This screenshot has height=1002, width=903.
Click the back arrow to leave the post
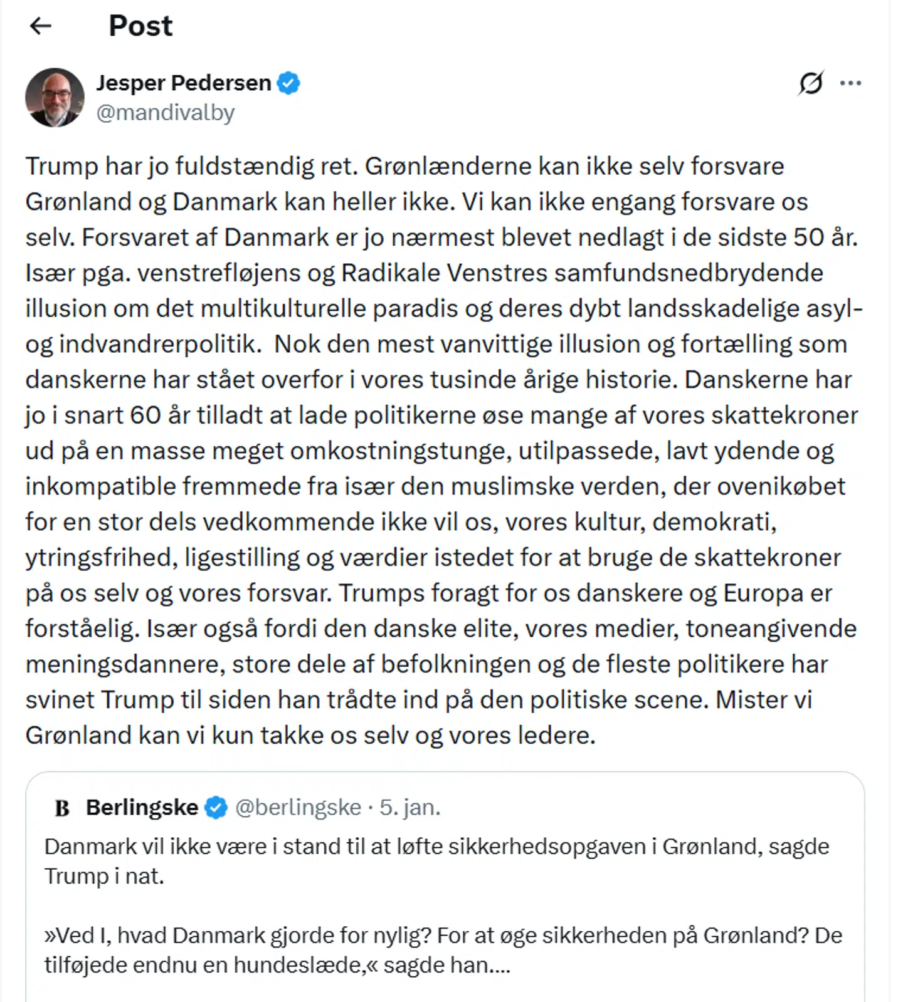tap(40, 26)
